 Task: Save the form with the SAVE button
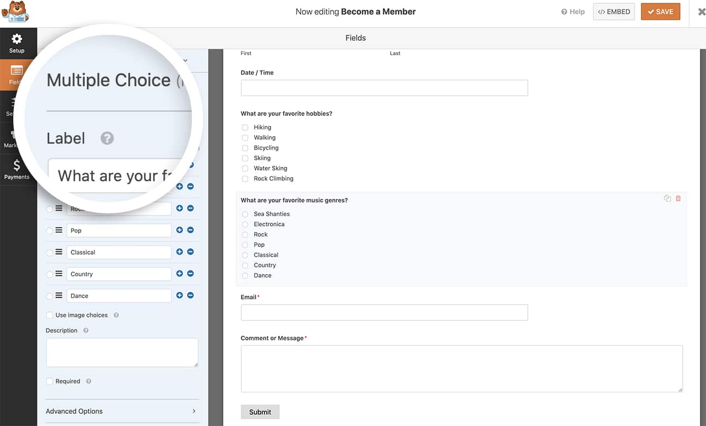660,11
